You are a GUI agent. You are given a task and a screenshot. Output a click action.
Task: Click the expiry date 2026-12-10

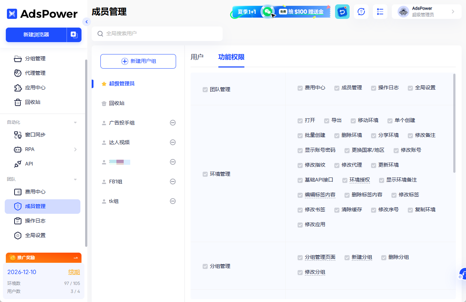(x=22, y=272)
